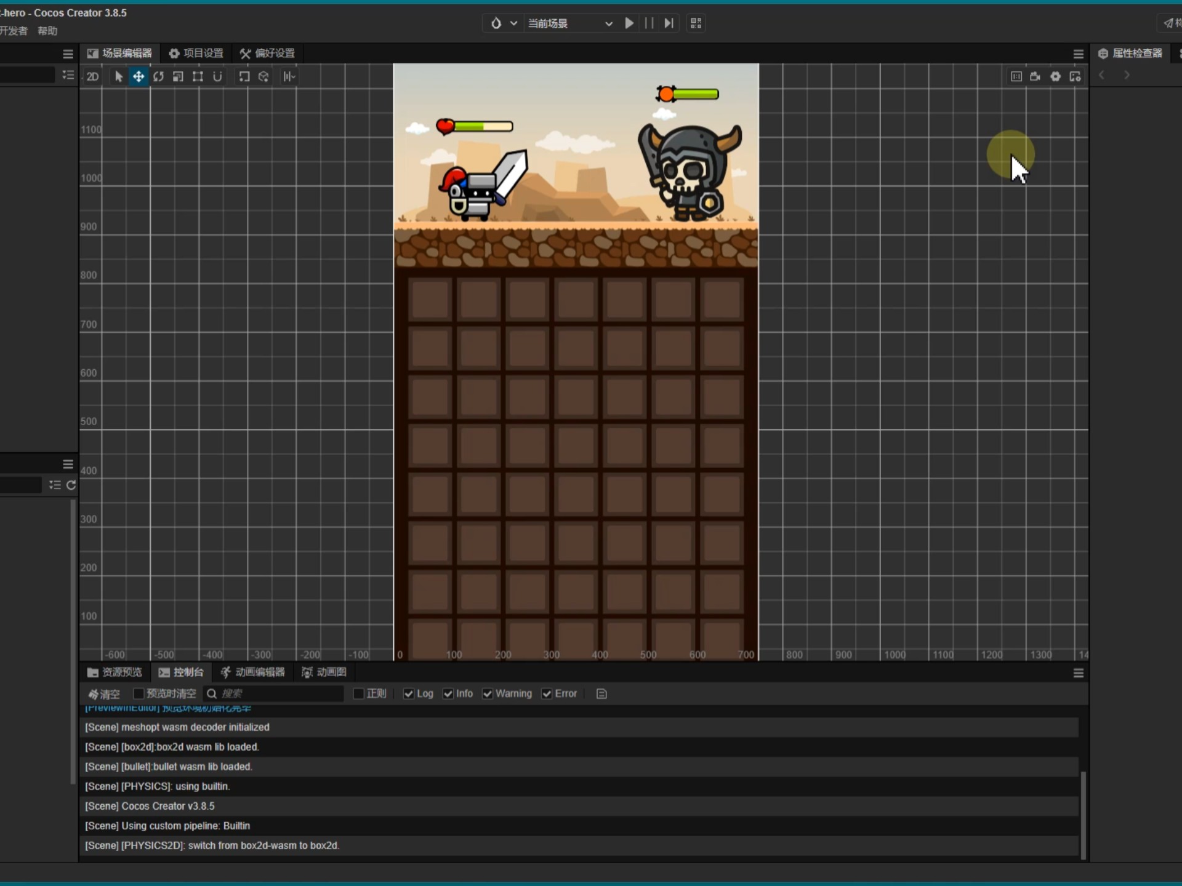
Task: Open the scene camera settings icon
Action: pyautogui.click(x=1035, y=76)
